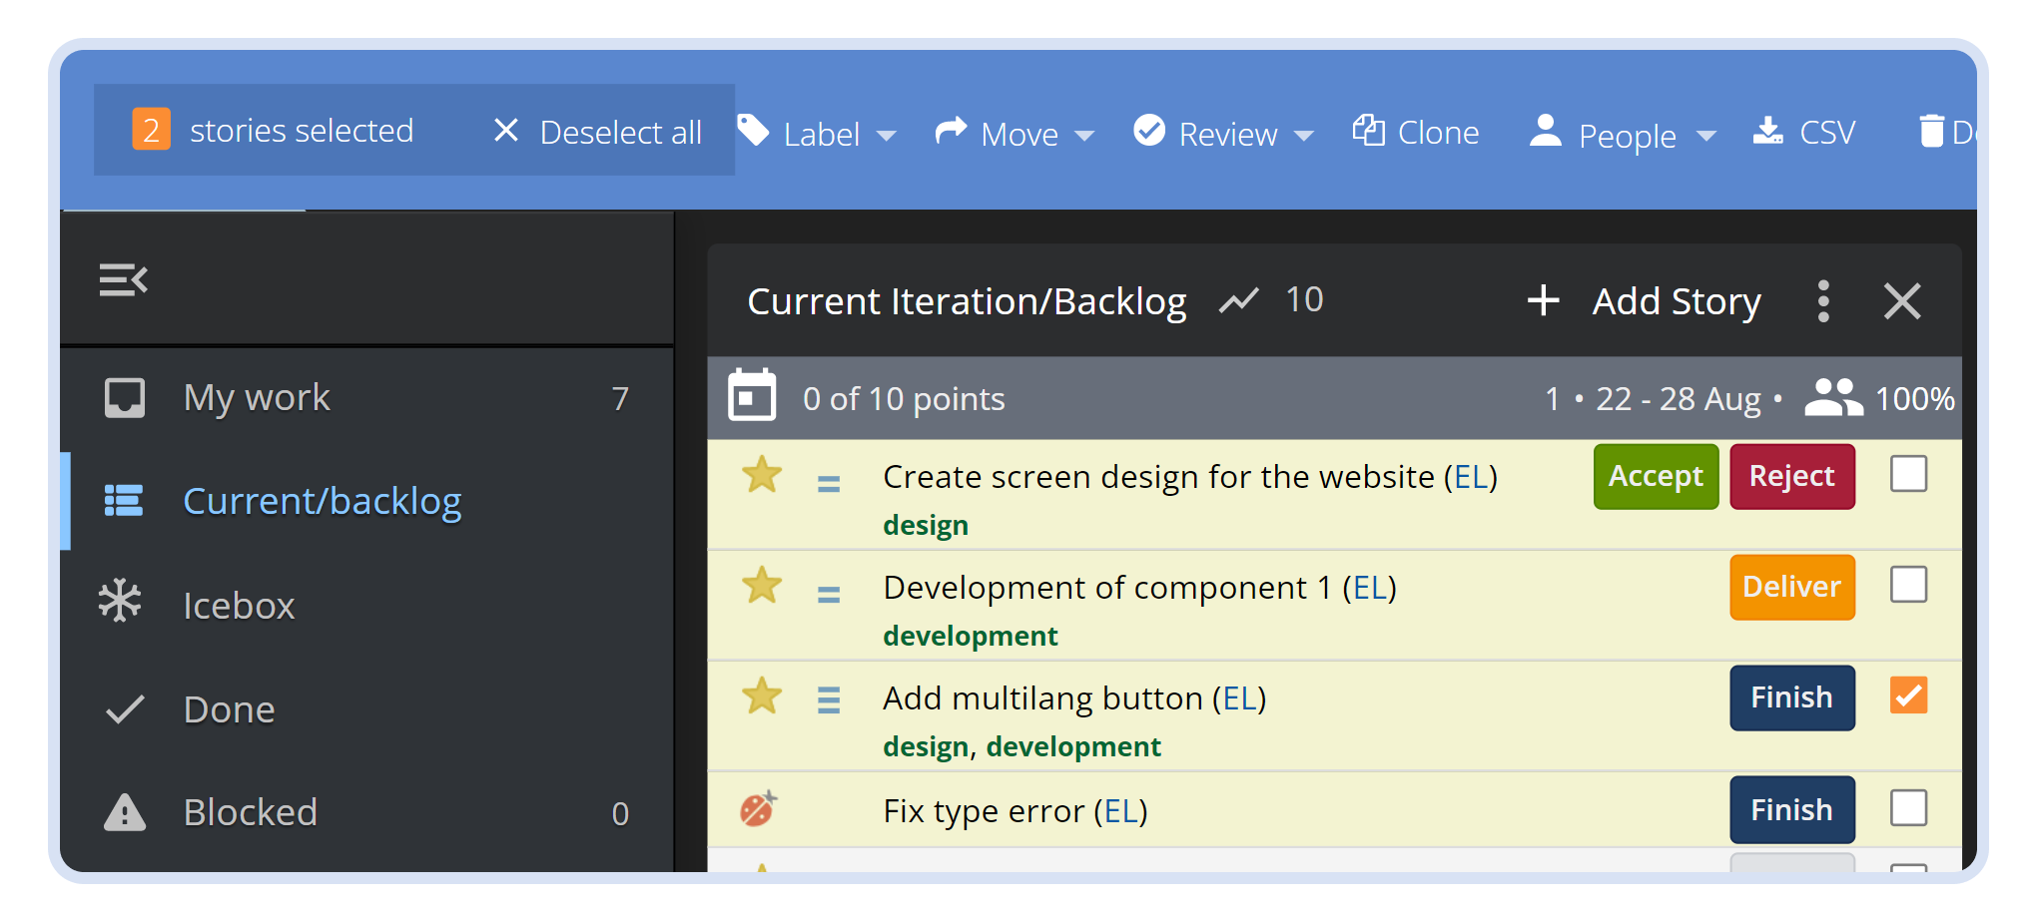Click the star icon for Create screen design story

pos(762,475)
